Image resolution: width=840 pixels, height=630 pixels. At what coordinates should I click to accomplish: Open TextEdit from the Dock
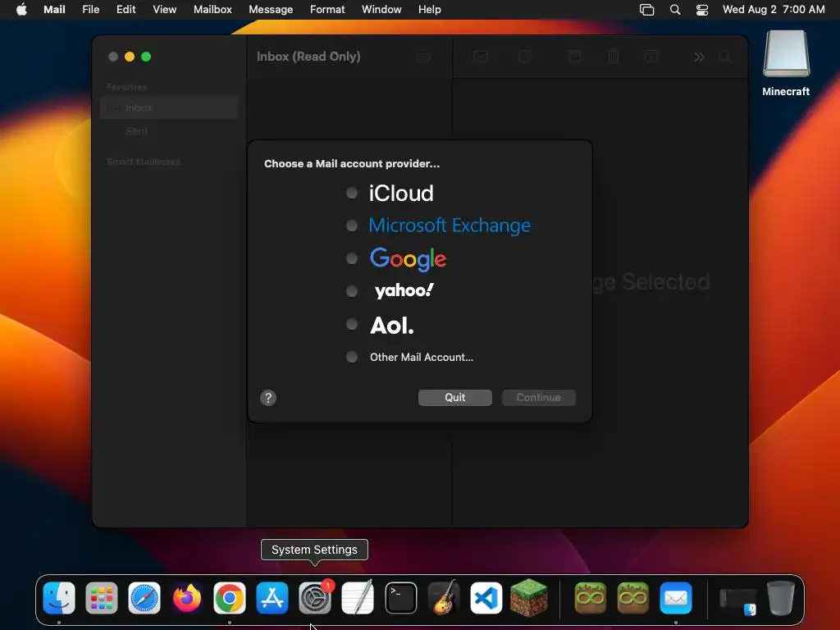tap(358, 597)
